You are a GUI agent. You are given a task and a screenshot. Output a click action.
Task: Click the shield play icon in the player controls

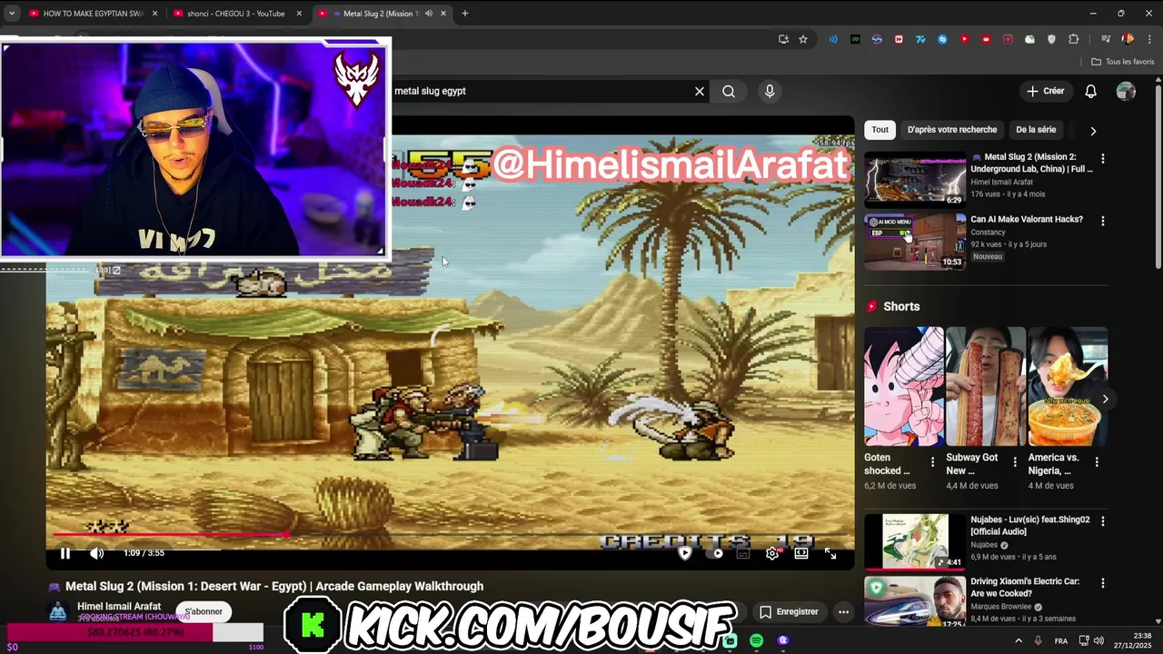[685, 553]
